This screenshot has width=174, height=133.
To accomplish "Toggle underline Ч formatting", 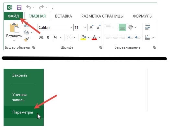I will coord(55,37).
